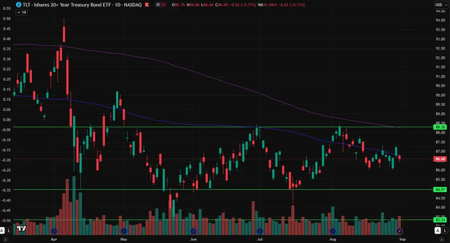Image resolution: width=450 pixels, height=243 pixels.
Task: Select the 88.30 green price label
Action: (440, 127)
